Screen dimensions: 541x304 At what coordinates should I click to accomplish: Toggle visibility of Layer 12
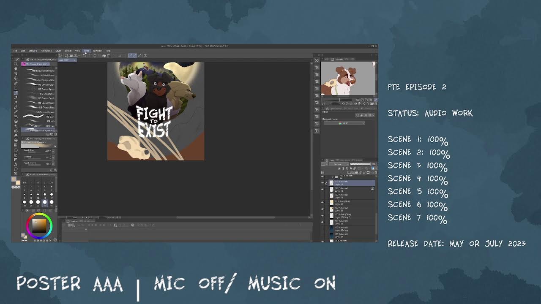tap(322, 222)
